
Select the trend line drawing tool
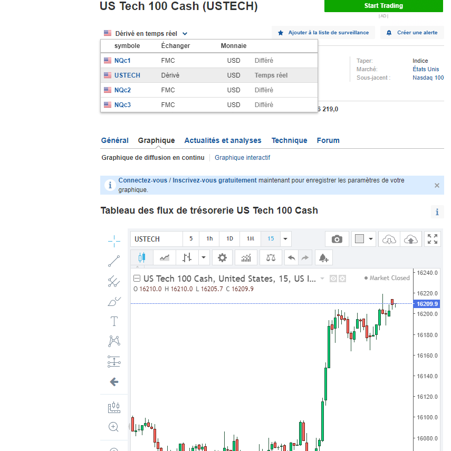114,261
